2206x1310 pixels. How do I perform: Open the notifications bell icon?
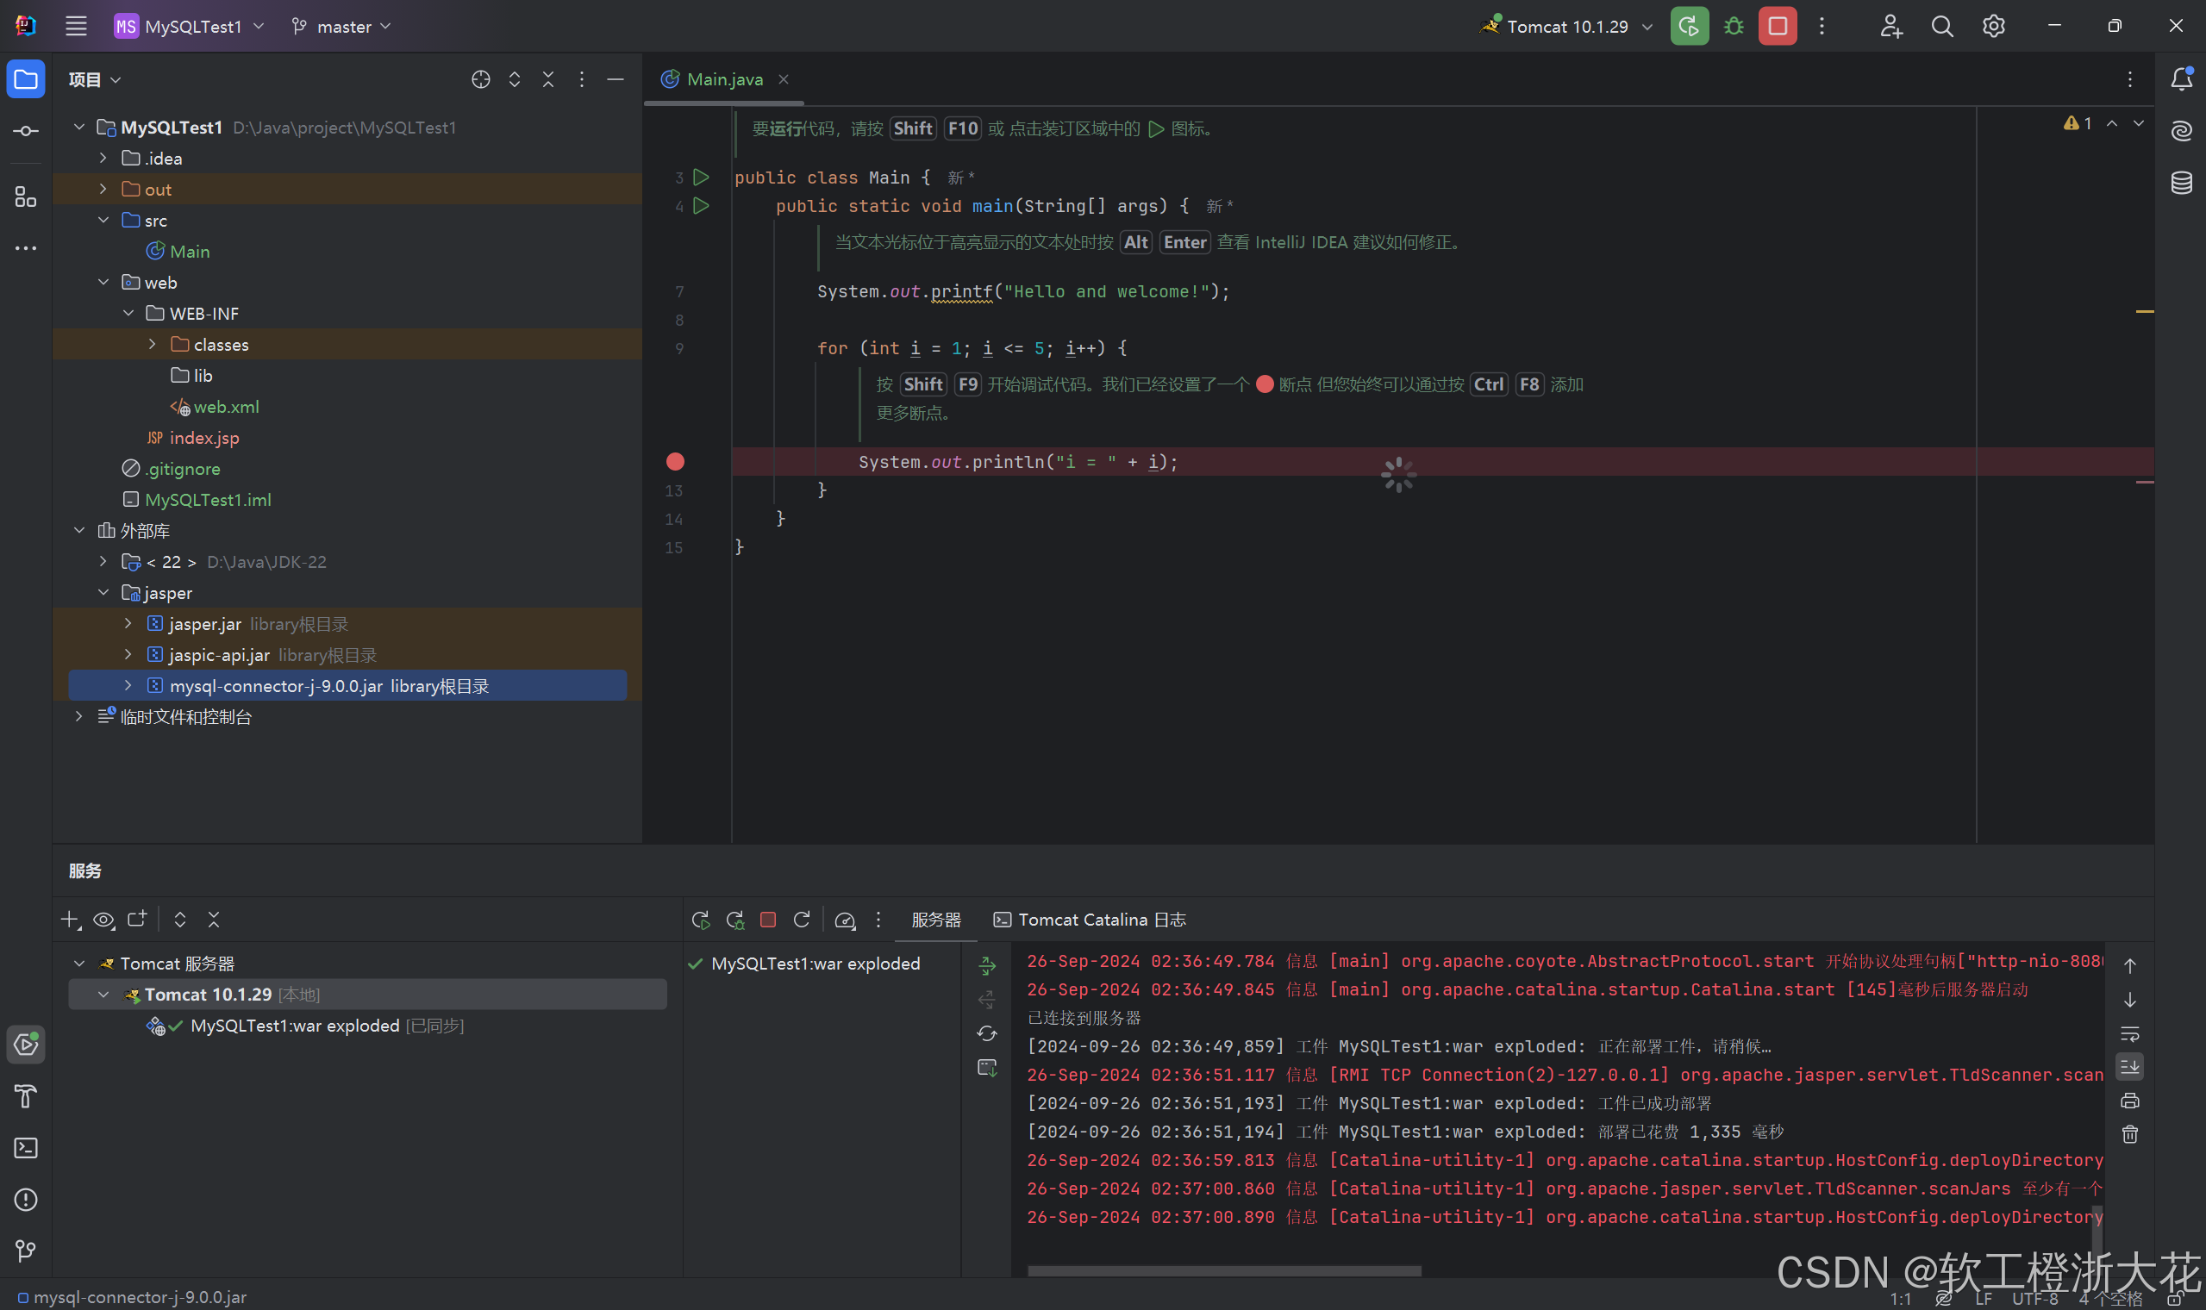[x=2180, y=79]
